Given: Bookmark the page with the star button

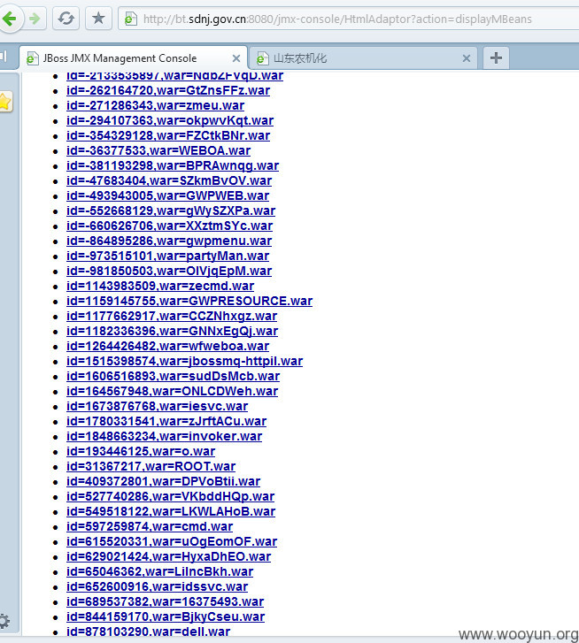Looking at the screenshot, I should tap(98, 19).
